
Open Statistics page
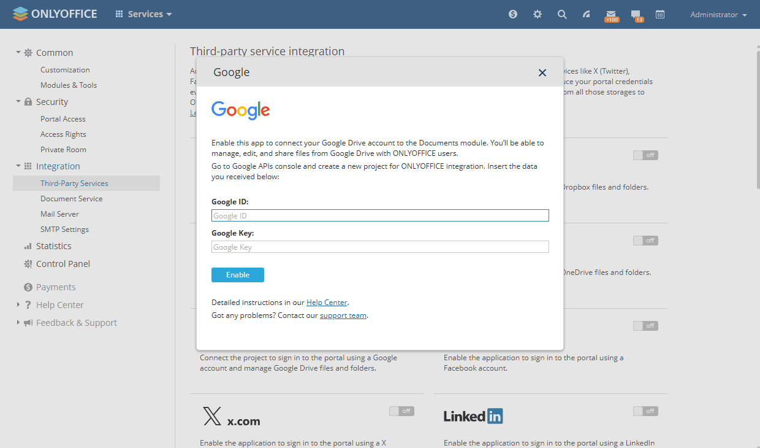pos(53,246)
